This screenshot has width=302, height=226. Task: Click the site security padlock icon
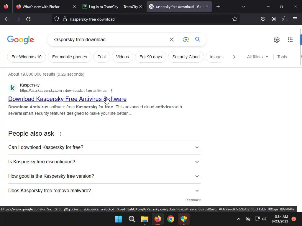pyautogui.click(x=65, y=19)
